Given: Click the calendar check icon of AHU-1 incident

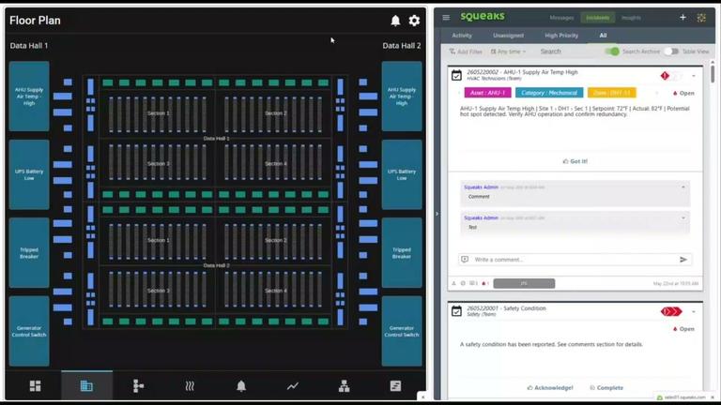Looking at the screenshot, I should tap(456, 75).
